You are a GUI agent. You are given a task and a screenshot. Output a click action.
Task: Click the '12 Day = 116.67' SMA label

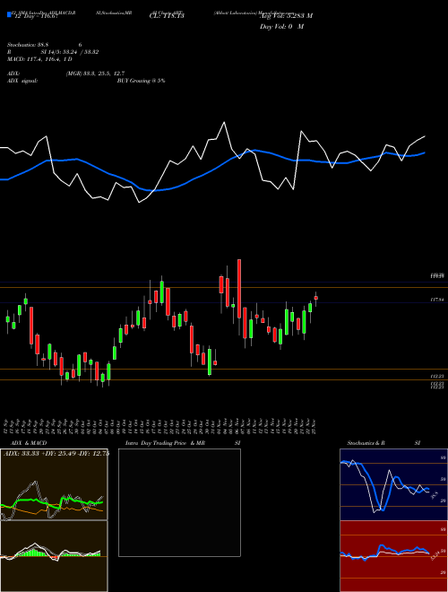click(35, 17)
